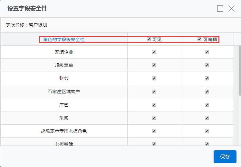Toggle editable checkbox for 超级表单专用老板角色
The image size is (241, 167).
(207, 131)
